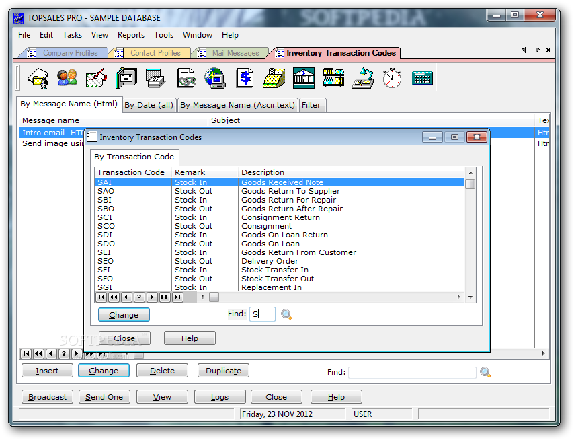This screenshot has width=574, height=440.
Task: Click Change button in transaction codes dialog
Action: 124,315
